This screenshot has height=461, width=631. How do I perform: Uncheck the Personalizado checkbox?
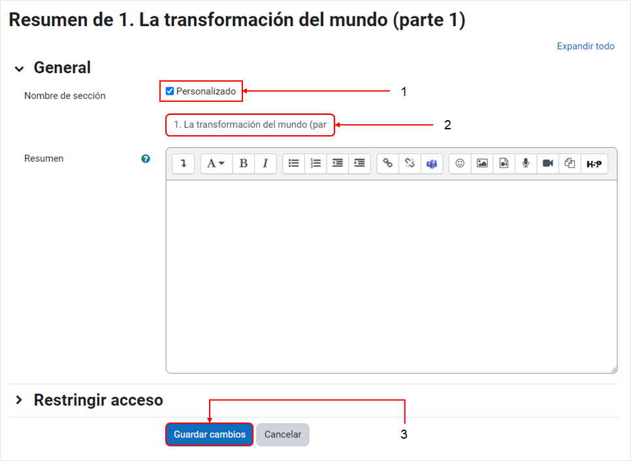tap(170, 91)
